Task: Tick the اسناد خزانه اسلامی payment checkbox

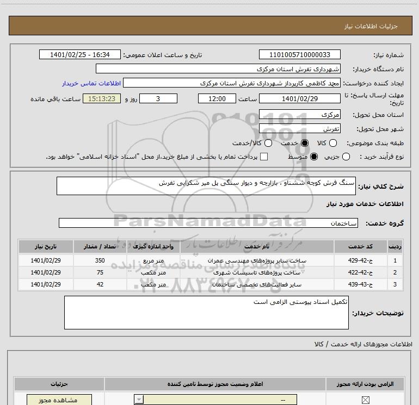Action: (x=264, y=157)
